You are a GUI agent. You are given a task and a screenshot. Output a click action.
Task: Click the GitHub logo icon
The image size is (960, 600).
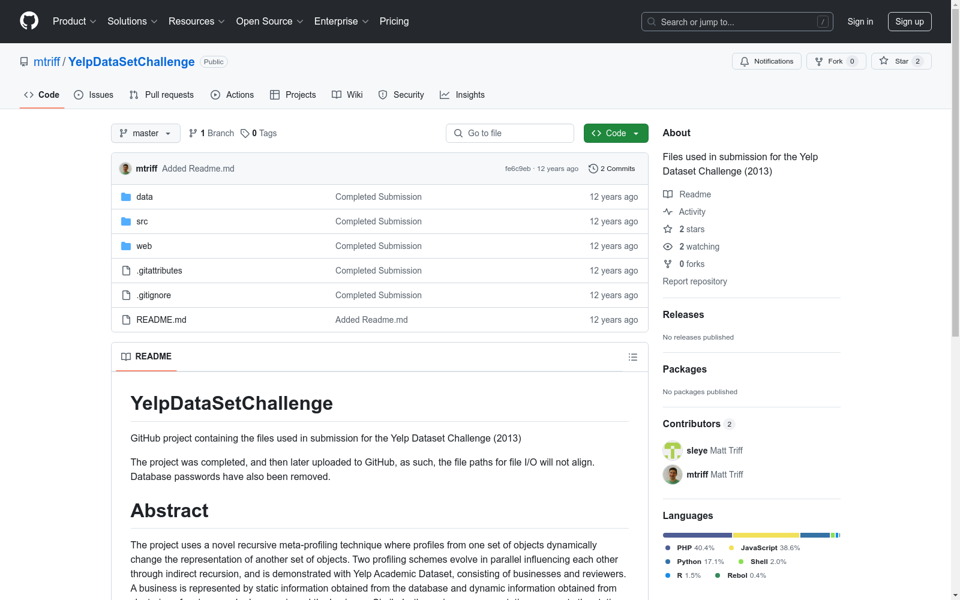[x=29, y=21]
